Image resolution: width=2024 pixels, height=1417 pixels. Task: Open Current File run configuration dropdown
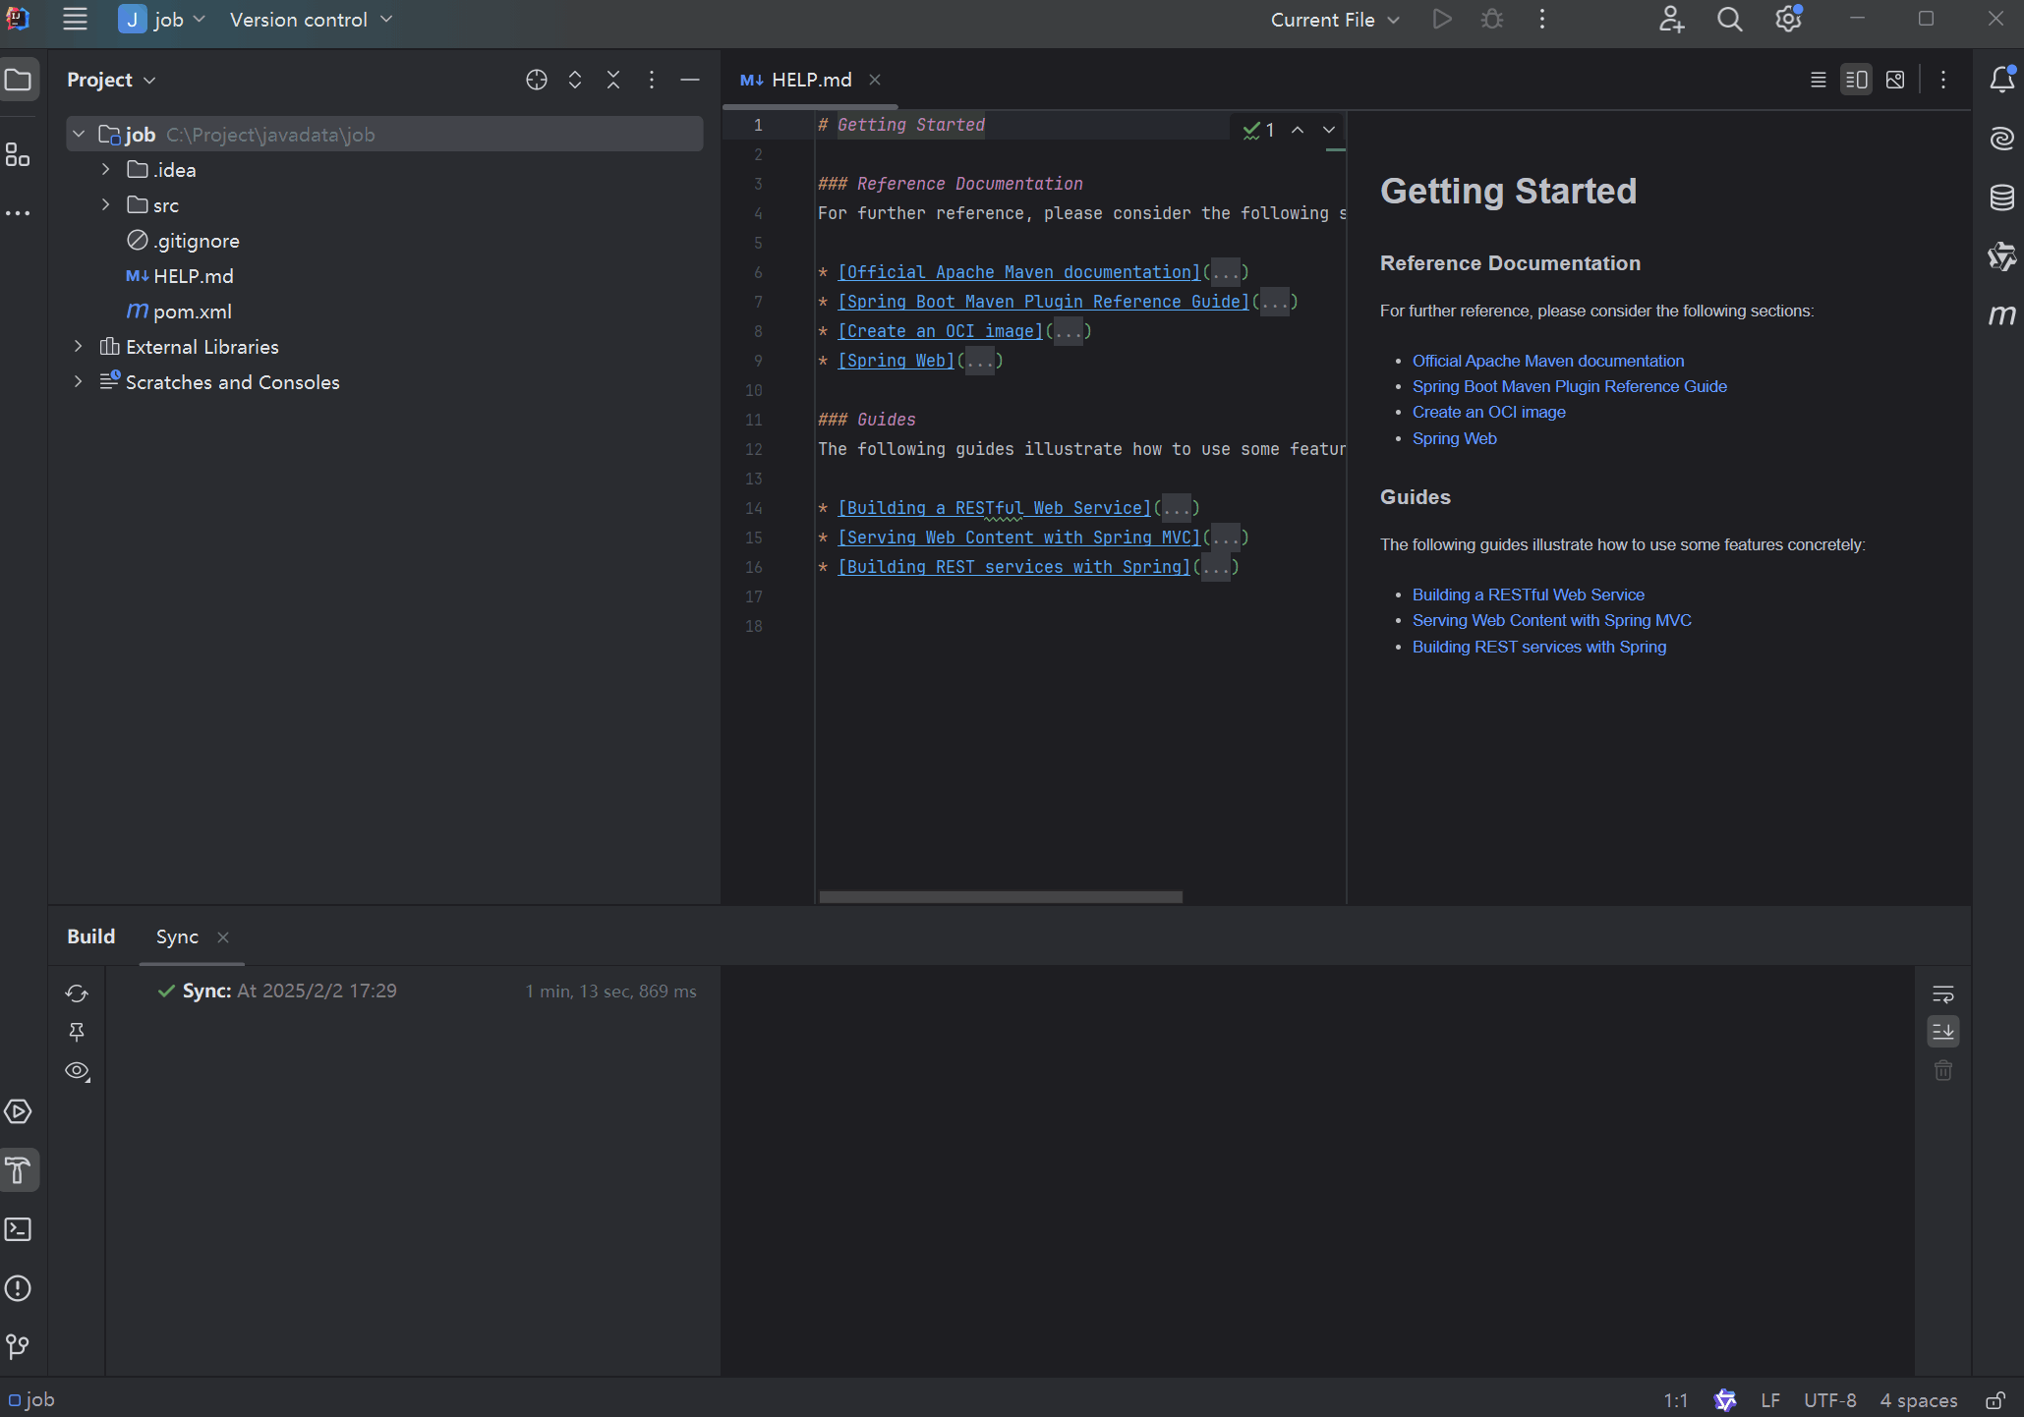[x=1335, y=20]
